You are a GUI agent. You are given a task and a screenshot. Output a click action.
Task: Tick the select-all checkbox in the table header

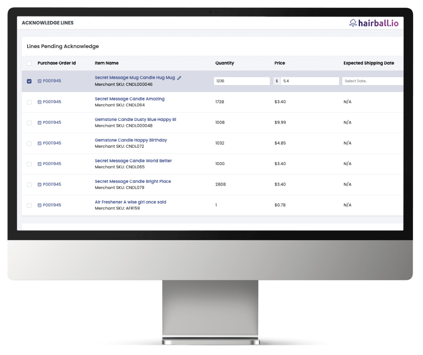29,63
